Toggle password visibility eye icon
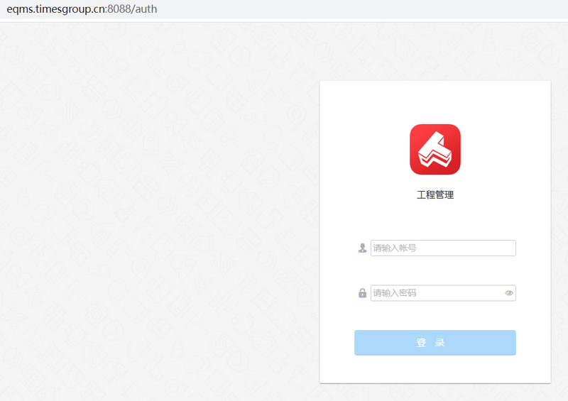 point(509,293)
